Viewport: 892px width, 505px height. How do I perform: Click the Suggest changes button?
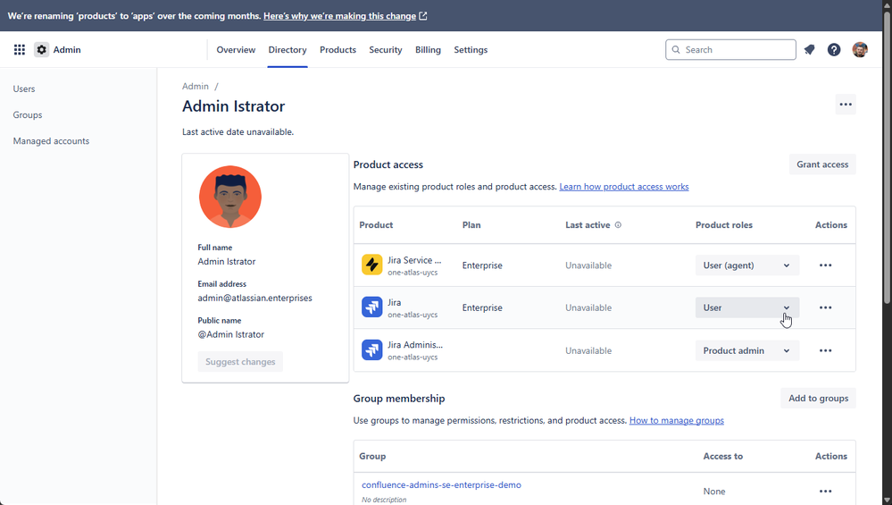click(x=240, y=361)
